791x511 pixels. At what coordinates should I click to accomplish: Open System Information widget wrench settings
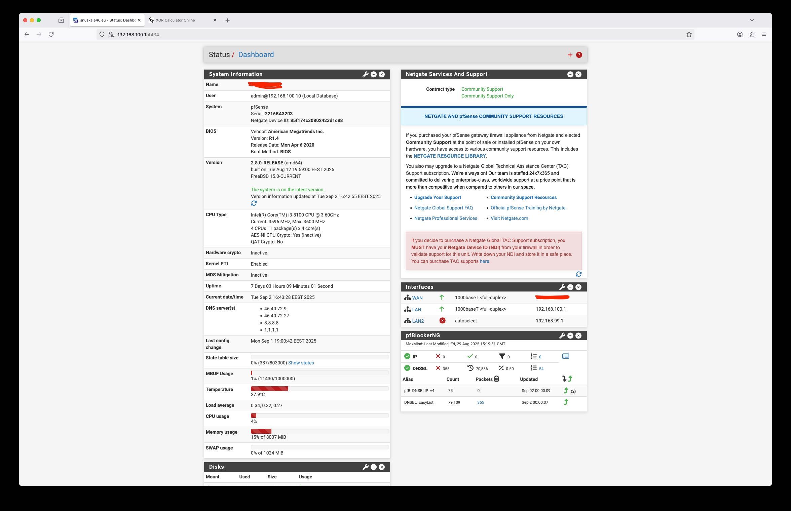[x=365, y=74]
